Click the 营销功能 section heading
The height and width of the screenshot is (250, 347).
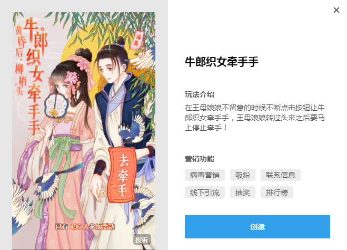point(200,159)
